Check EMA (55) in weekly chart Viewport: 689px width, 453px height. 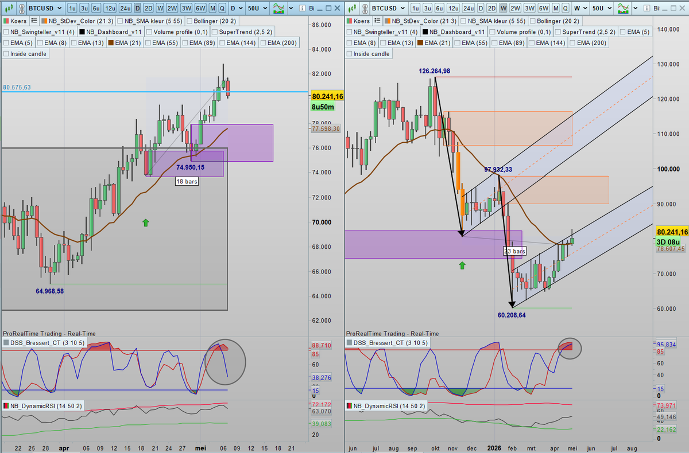point(458,43)
